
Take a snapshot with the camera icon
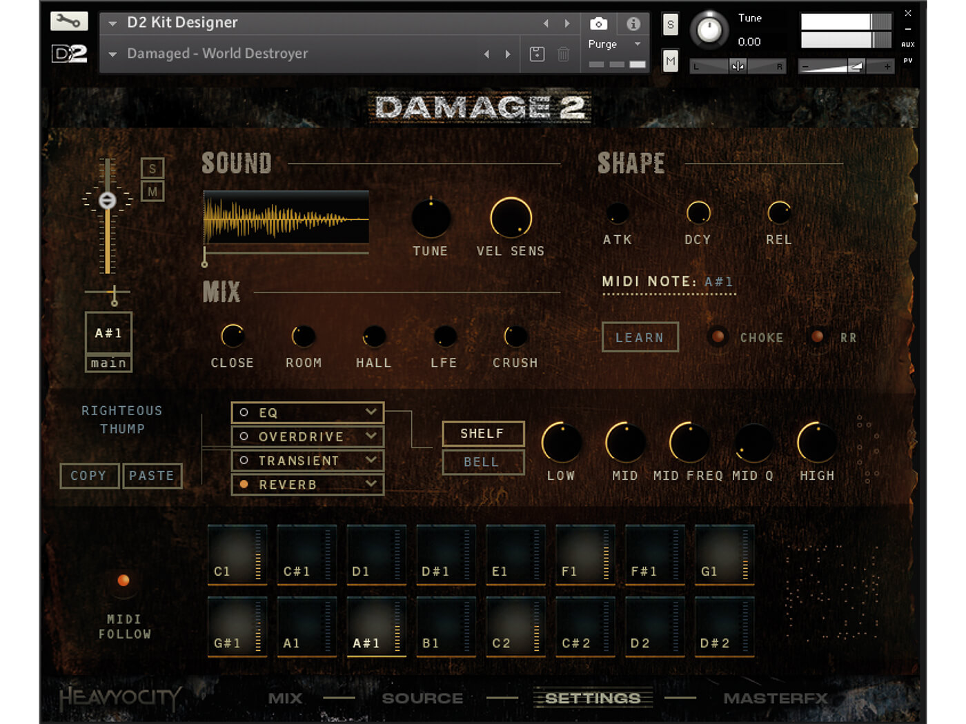(x=598, y=24)
